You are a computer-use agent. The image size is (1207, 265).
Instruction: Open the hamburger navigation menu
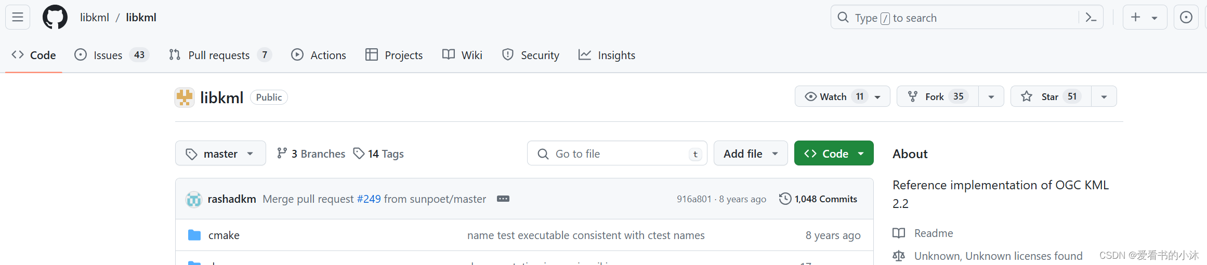click(x=18, y=17)
